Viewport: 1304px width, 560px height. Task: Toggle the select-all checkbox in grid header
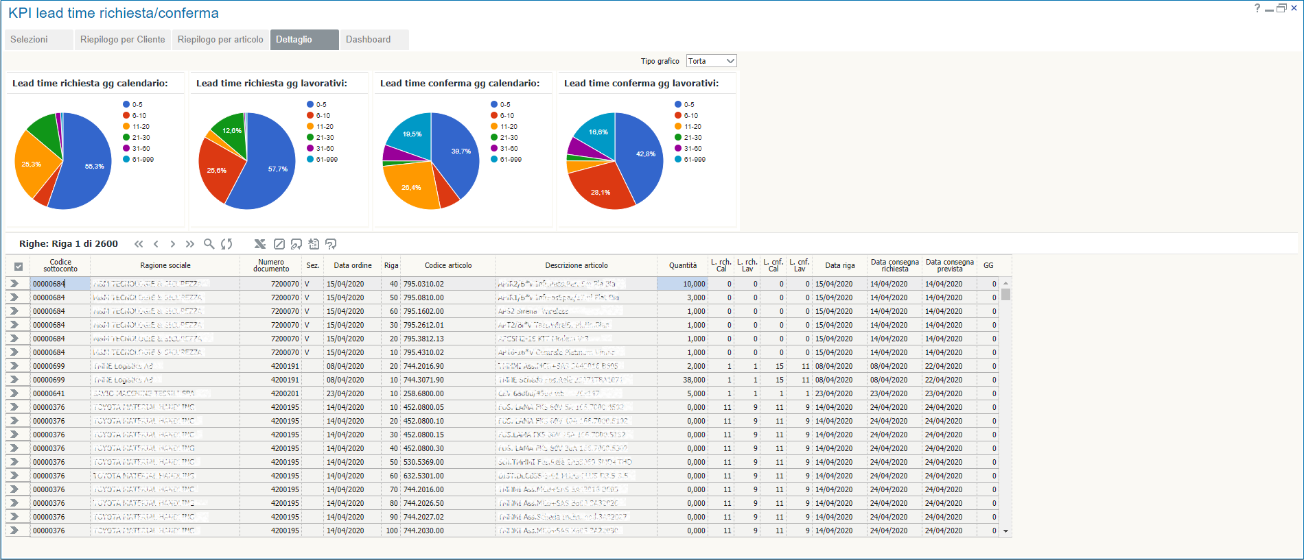pos(19,267)
